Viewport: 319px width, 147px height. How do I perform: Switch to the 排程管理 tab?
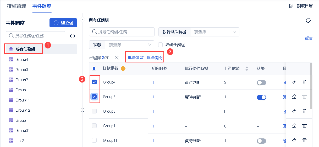pos(16,6)
